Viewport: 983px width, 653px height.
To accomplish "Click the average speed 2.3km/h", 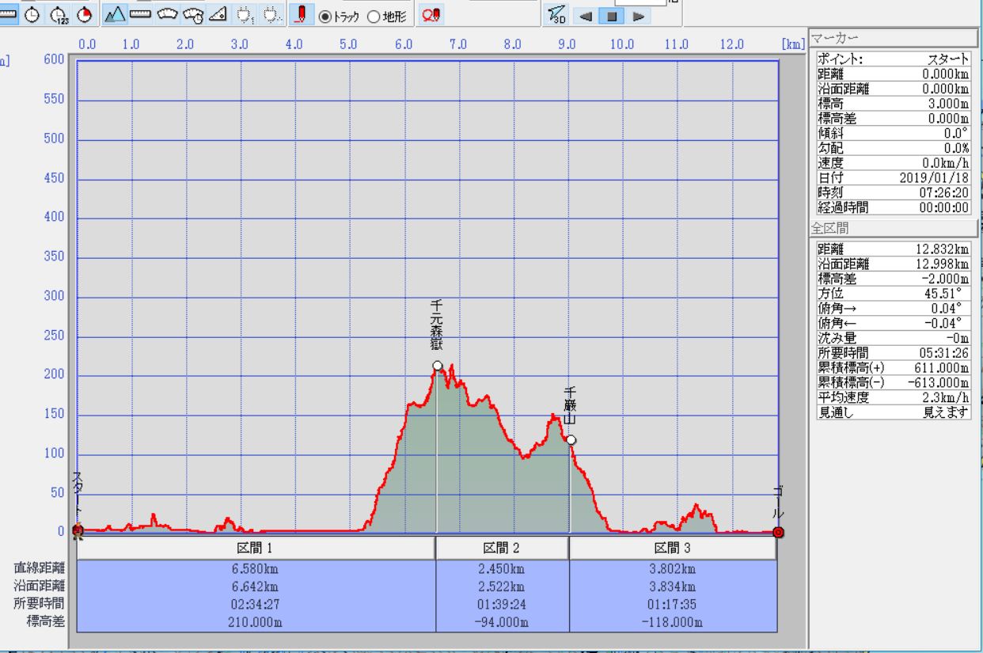I will (x=949, y=397).
